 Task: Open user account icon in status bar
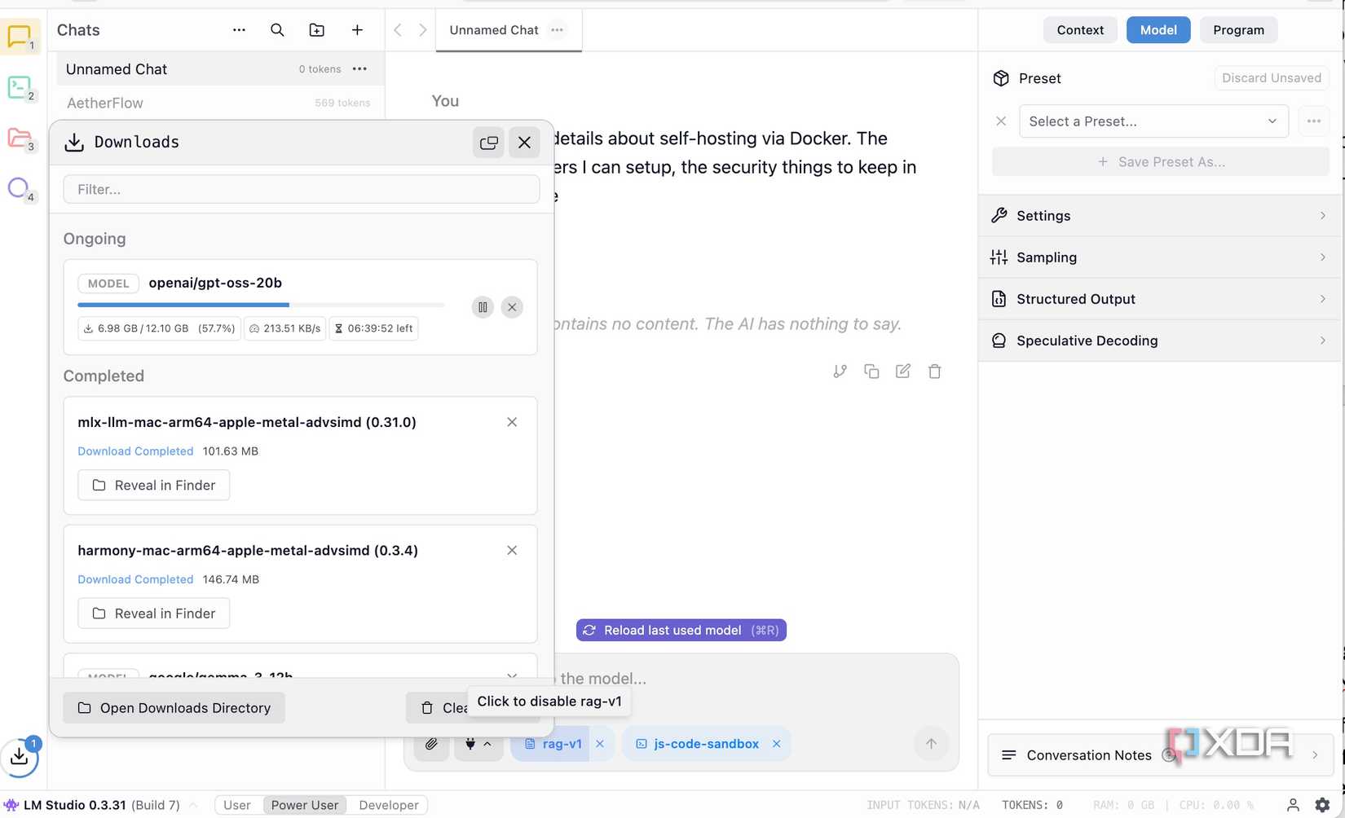tap(1293, 805)
